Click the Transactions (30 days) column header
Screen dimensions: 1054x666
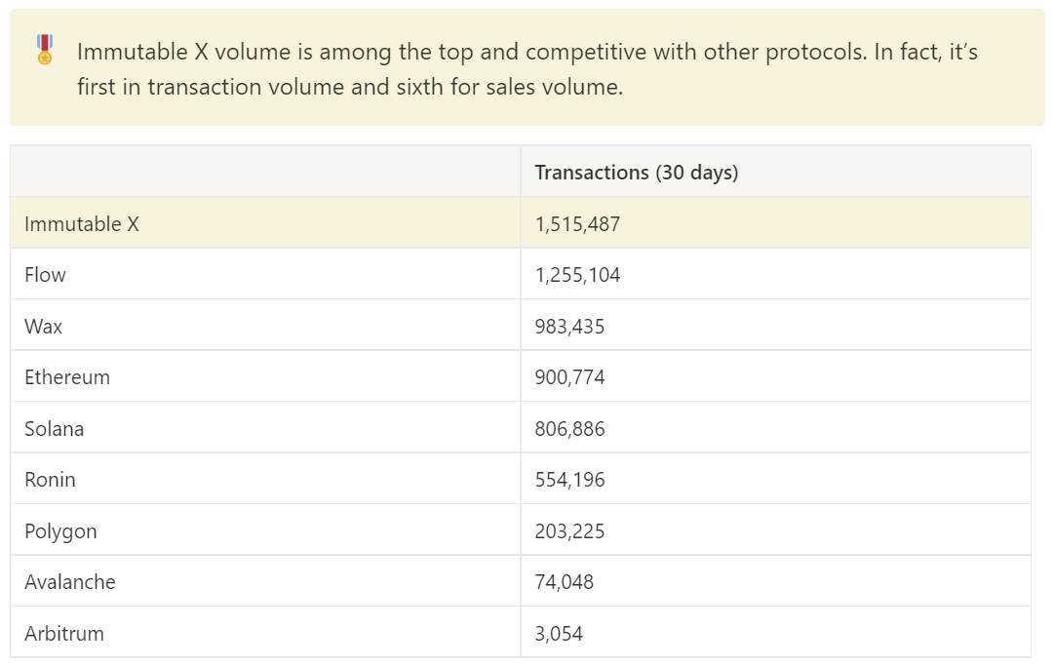[636, 173]
